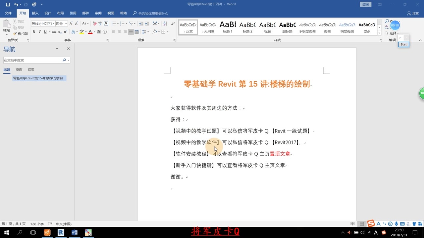Screen dimensions: 424x238
Task: Open Revit from the Windows taskbar
Action: (x=61, y=232)
